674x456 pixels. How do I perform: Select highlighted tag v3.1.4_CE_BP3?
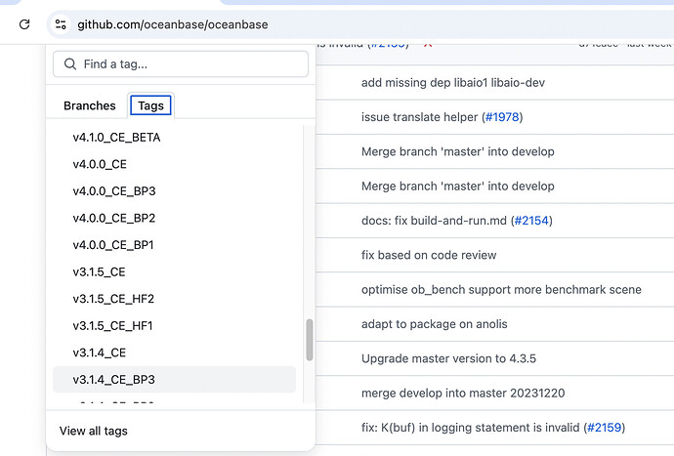pos(174,380)
